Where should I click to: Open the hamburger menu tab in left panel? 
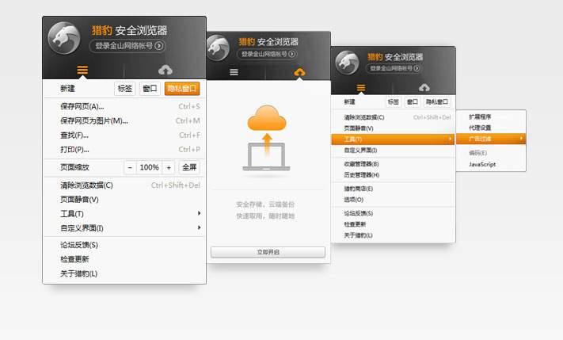coord(82,71)
